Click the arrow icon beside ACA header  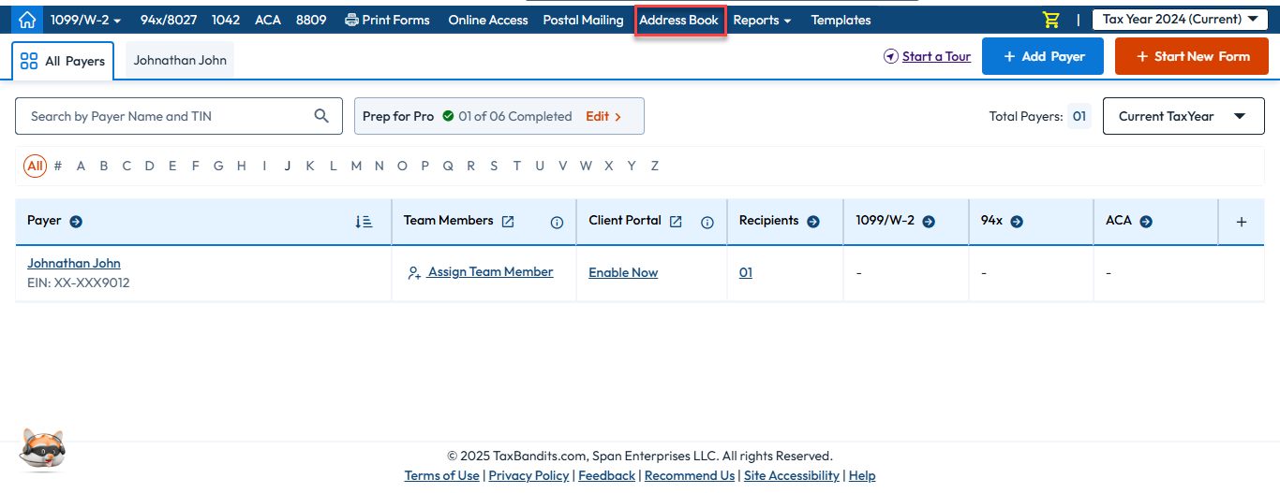pos(1146,222)
